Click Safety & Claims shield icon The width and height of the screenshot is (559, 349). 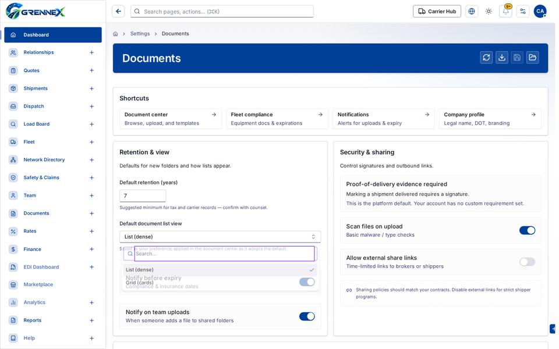click(13, 177)
